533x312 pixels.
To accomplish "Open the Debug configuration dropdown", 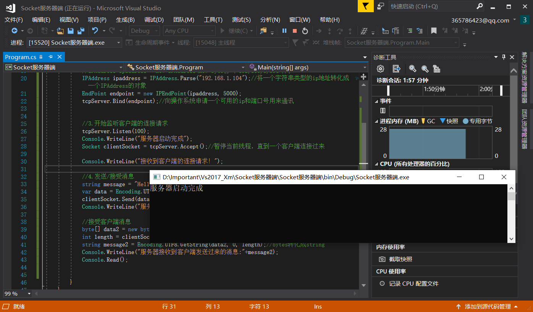I will (x=156, y=31).
